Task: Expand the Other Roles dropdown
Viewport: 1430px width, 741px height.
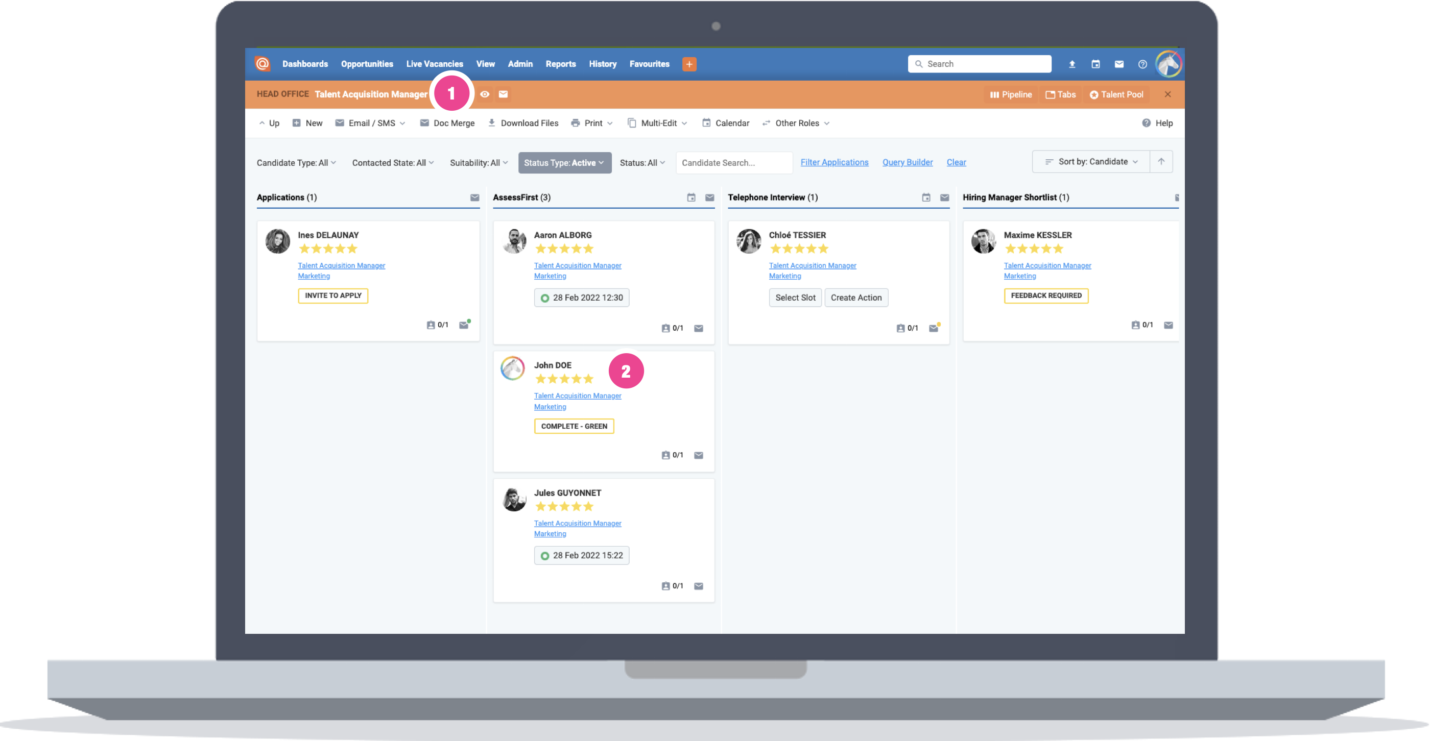Action: click(x=796, y=123)
